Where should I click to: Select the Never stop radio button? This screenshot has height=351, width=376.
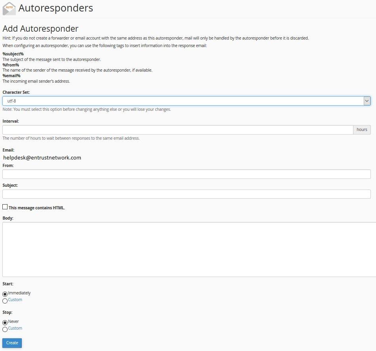[5, 323]
